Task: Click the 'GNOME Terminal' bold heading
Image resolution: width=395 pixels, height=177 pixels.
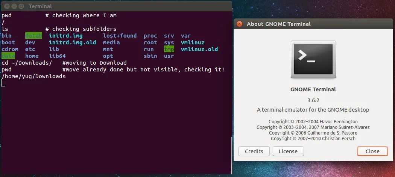Action: [x=313, y=89]
